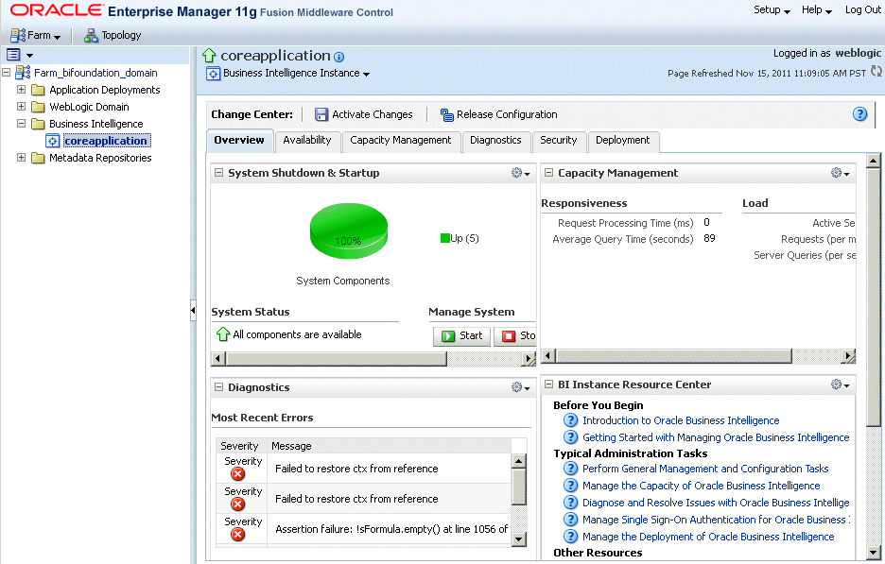Collapse the Capacity Management panel
Screen dimensions: 885x564
tap(548, 173)
